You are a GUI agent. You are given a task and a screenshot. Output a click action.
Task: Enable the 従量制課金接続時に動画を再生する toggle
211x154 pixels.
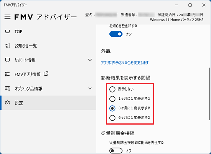pos(116,151)
